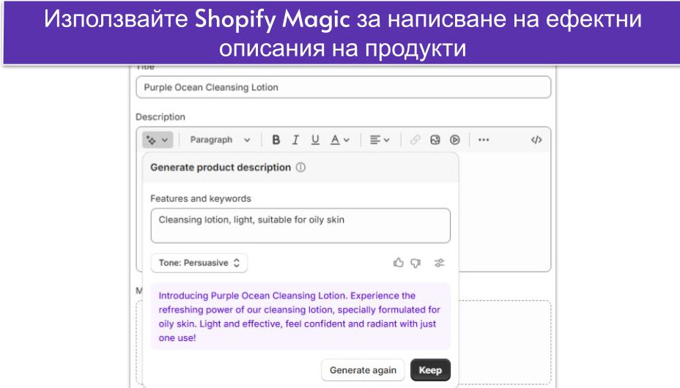Click the Features and keywords text box
The height and width of the screenshot is (388, 680).
coord(300,225)
